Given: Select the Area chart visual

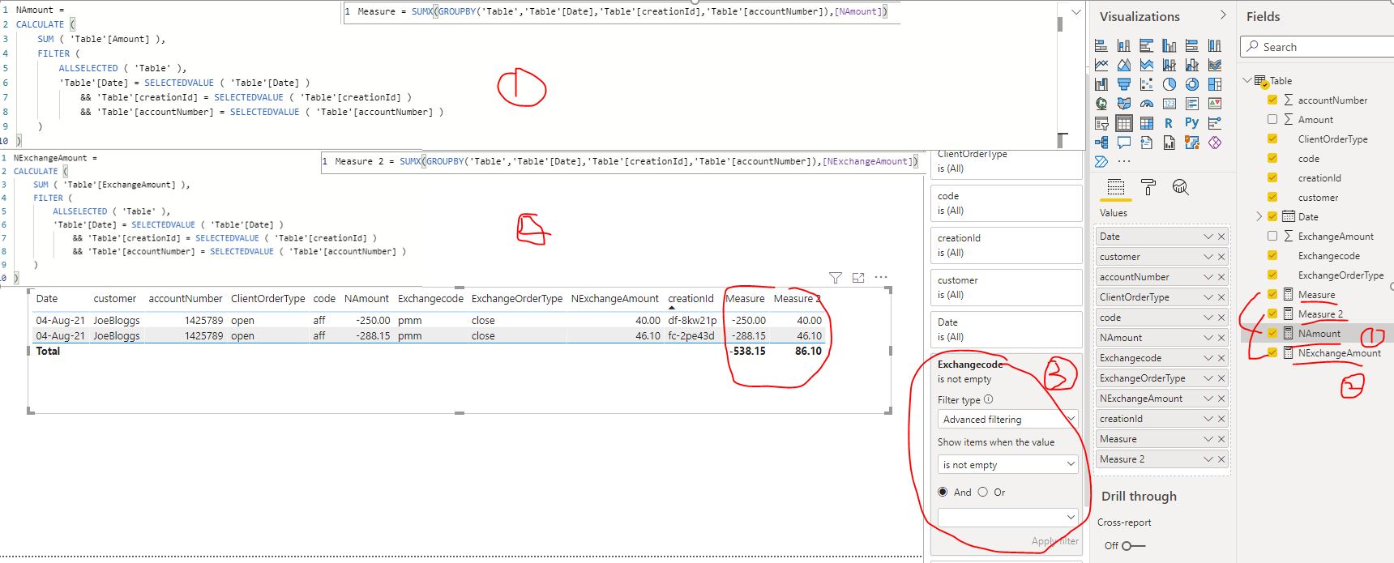Looking at the screenshot, I should (1123, 65).
